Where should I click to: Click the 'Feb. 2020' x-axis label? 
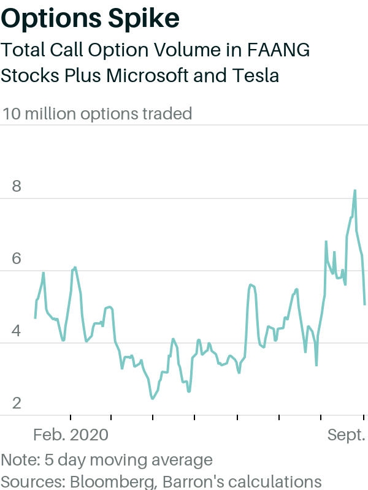(71, 435)
